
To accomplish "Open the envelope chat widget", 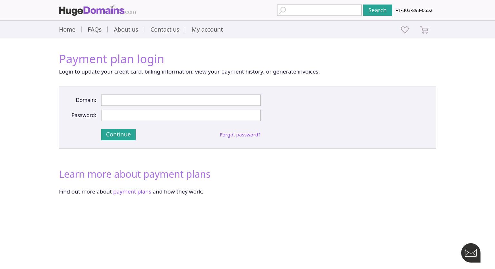I will click(471, 253).
